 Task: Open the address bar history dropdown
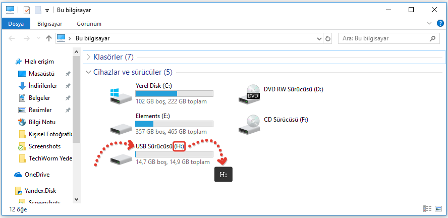[x=319, y=38]
